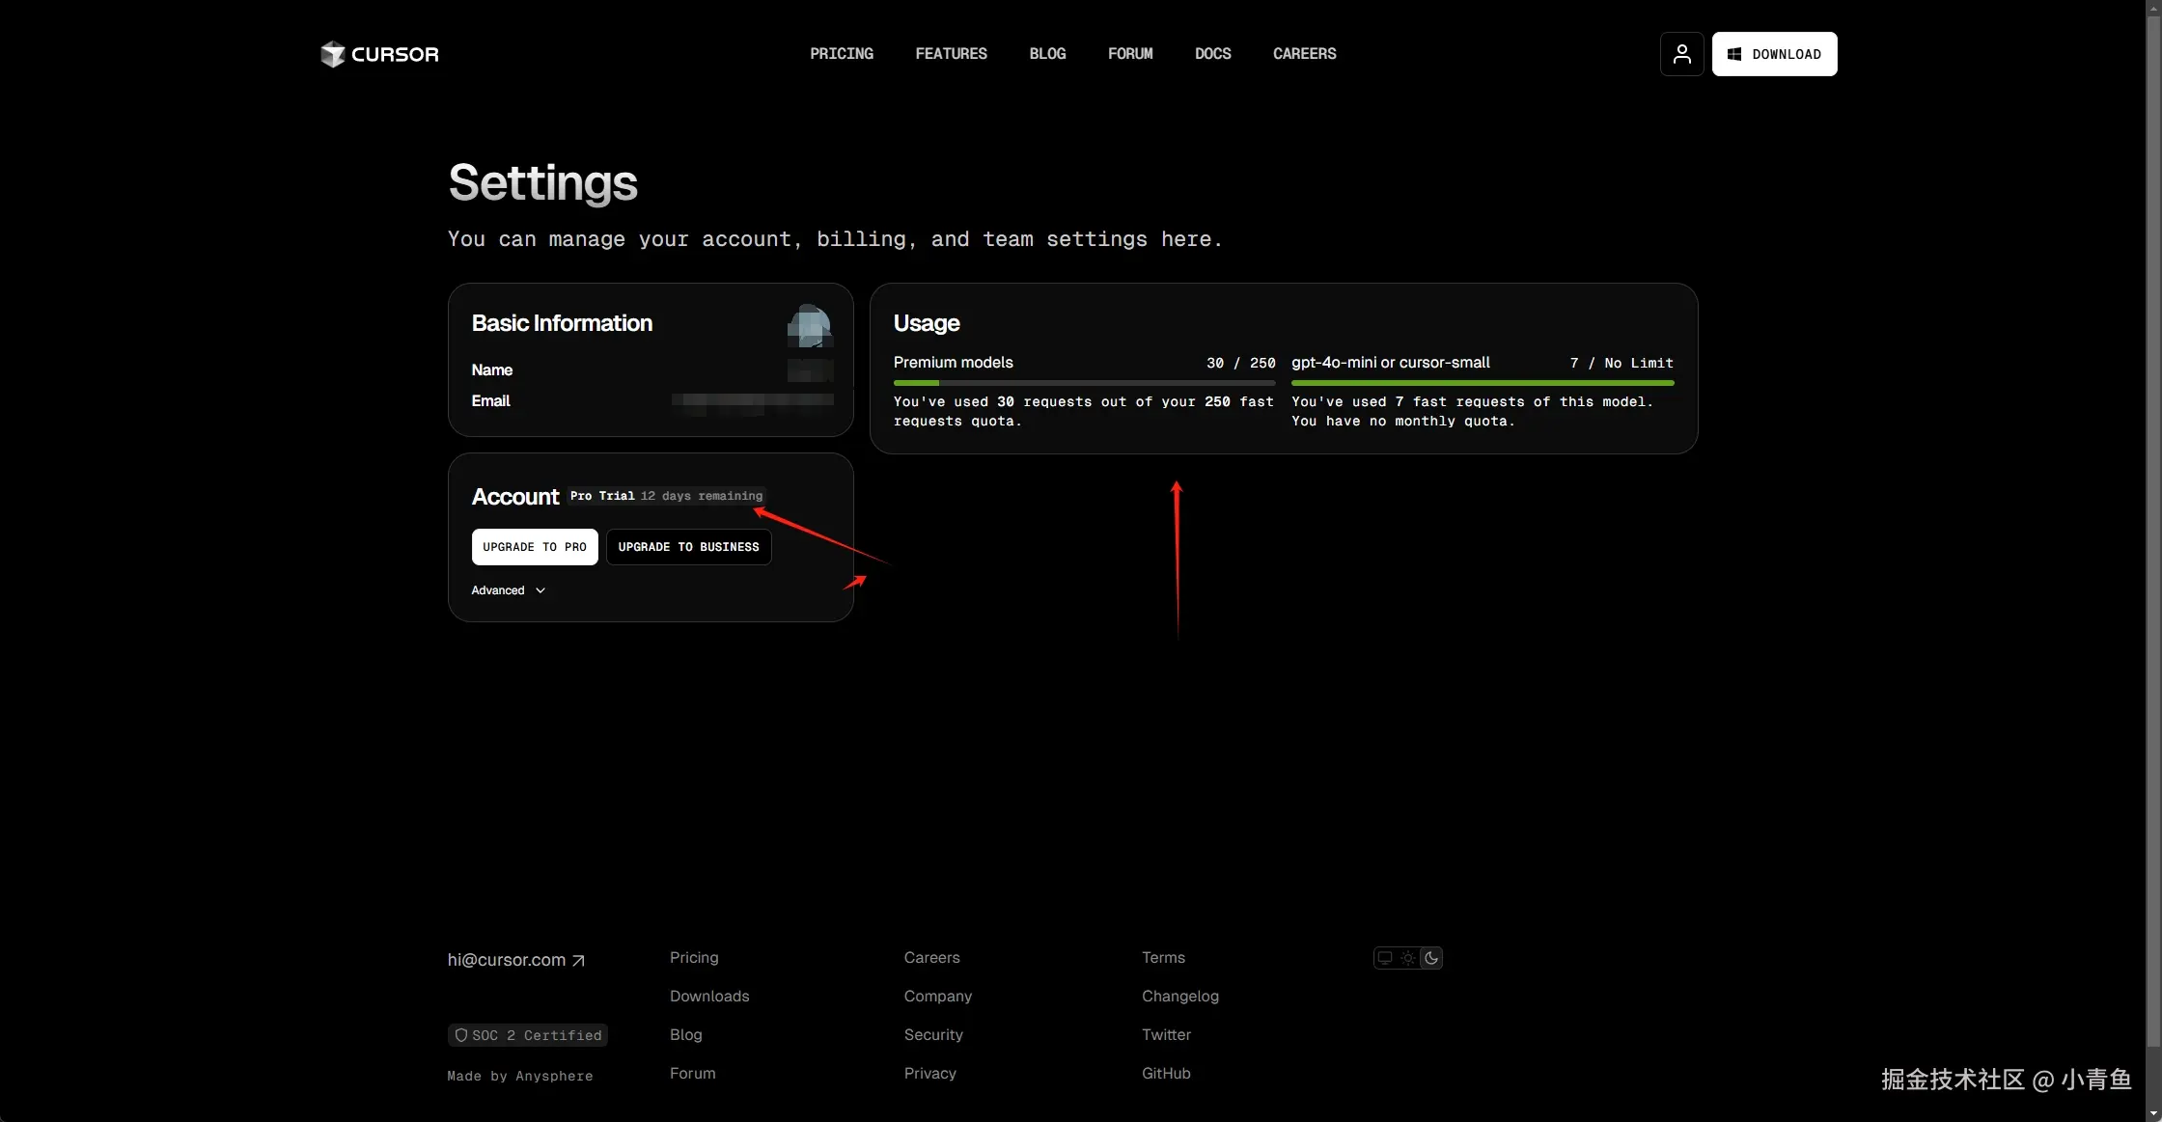The image size is (2162, 1122).
Task: Open the user account profile icon
Action: tap(1681, 54)
